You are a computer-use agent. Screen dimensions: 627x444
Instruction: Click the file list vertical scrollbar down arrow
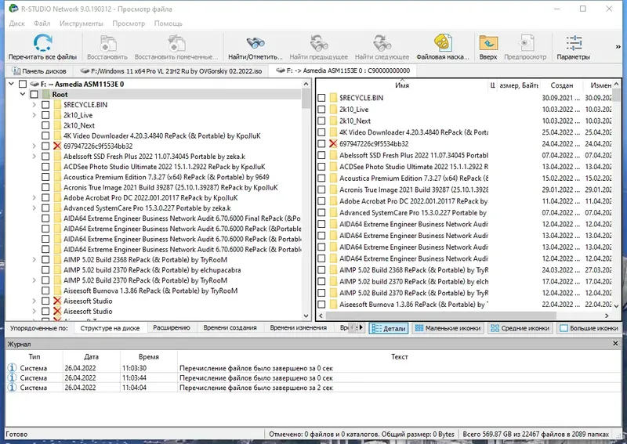coord(616,306)
